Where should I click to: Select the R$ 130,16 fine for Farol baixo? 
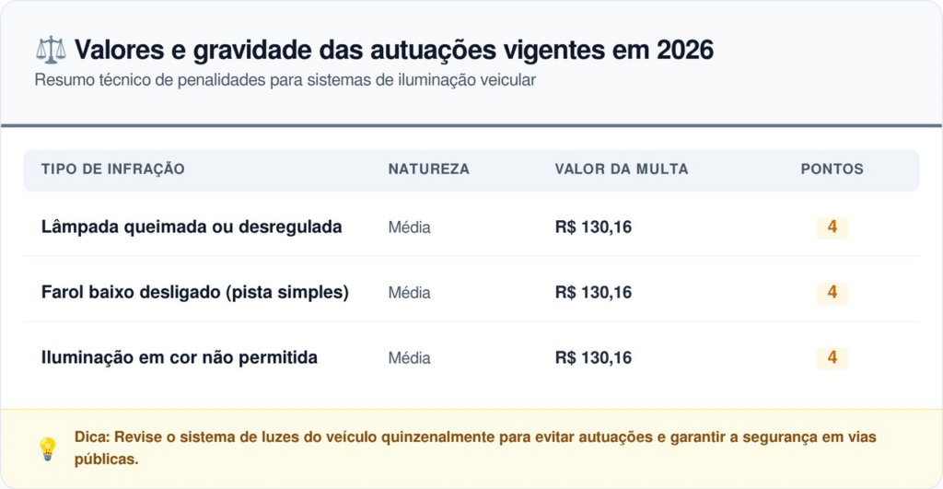click(593, 293)
